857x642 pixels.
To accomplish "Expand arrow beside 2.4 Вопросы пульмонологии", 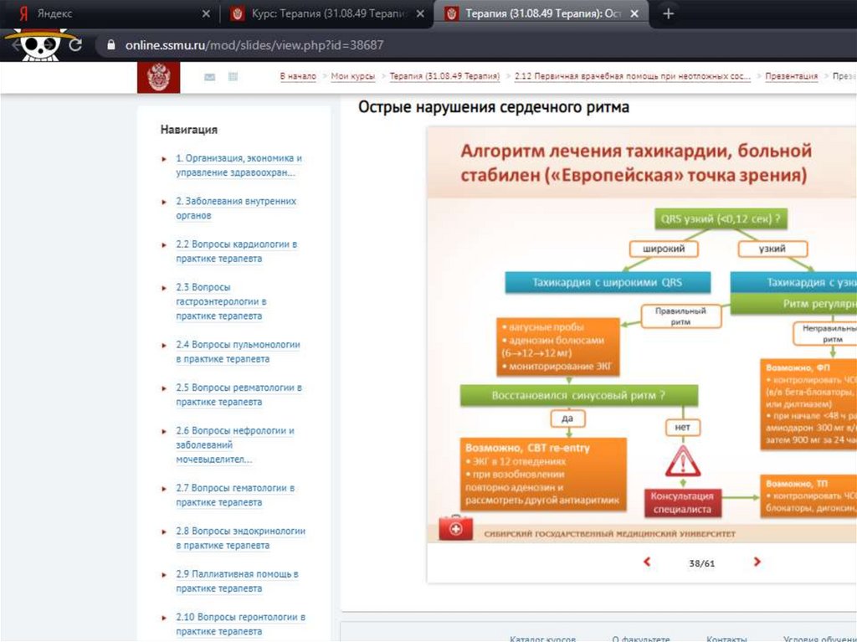I will click(164, 346).
